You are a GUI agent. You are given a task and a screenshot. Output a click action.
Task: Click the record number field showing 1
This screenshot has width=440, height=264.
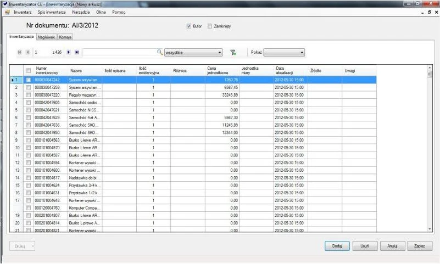(x=42, y=52)
